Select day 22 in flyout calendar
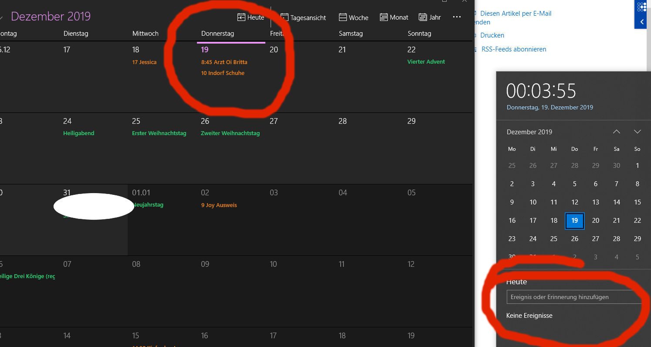Viewport: 651px width, 347px height. coord(637,221)
